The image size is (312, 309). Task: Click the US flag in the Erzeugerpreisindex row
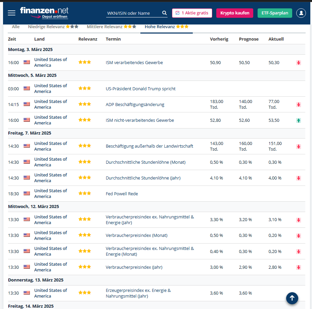(x=27, y=293)
